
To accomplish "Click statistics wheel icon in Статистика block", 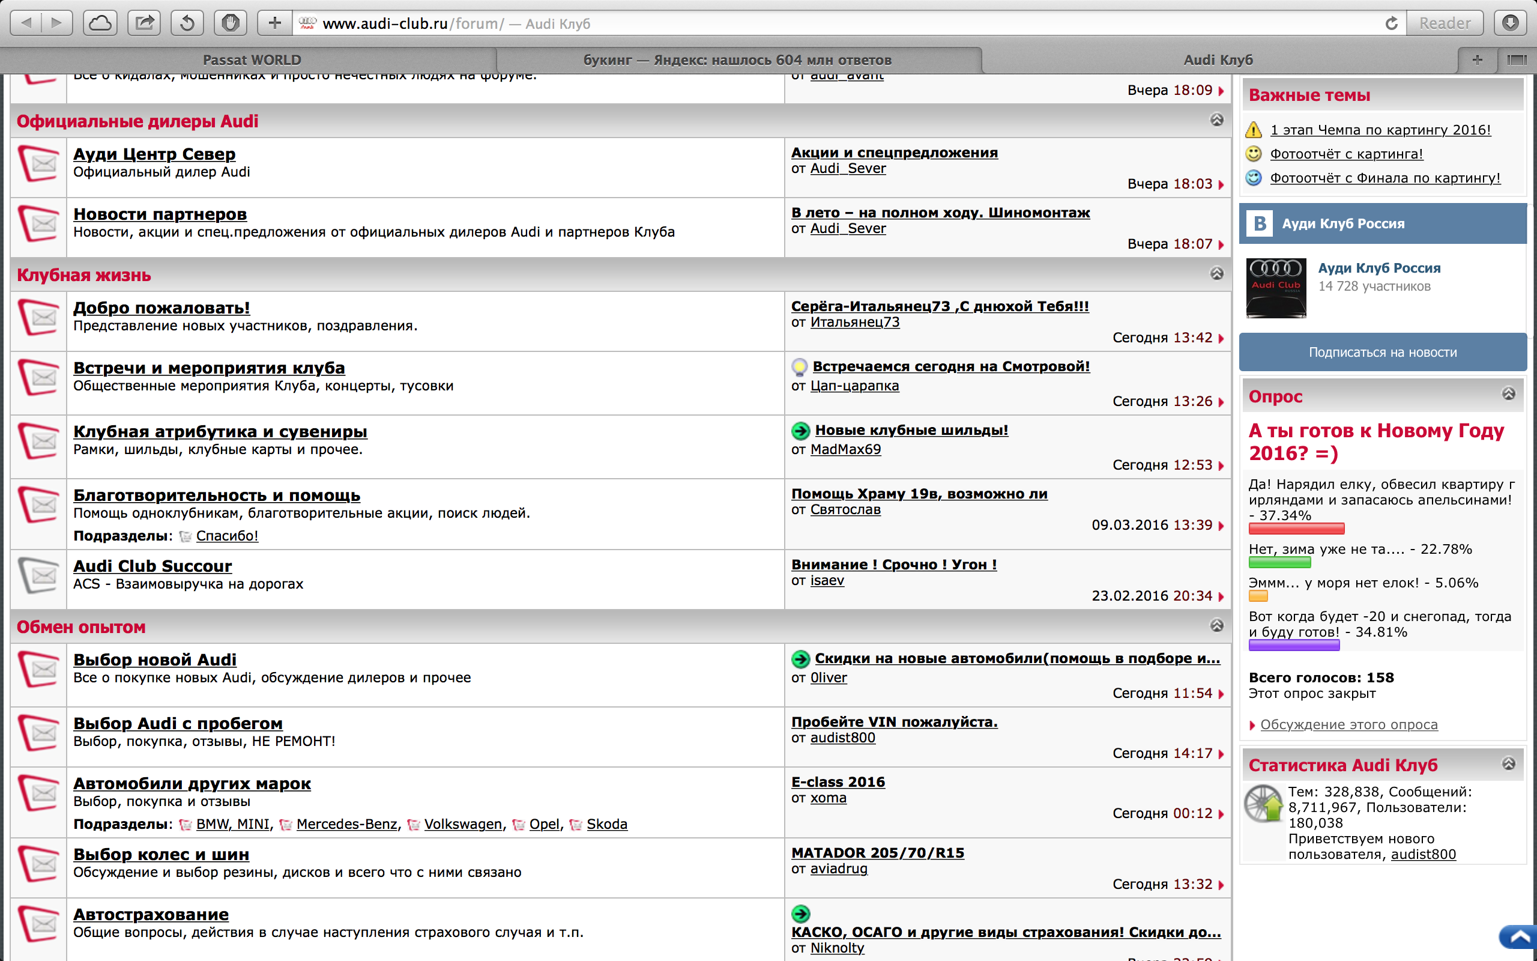I will (x=1263, y=804).
